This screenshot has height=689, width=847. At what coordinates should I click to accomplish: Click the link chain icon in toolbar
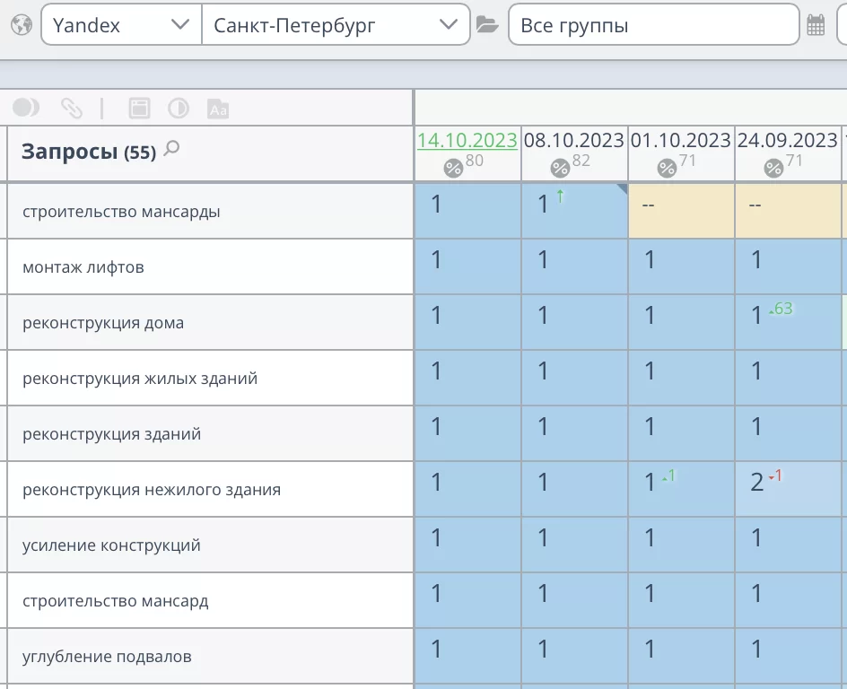point(72,109)
